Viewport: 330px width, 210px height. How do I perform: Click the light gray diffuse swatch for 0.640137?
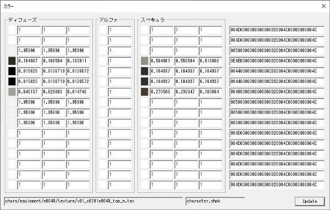click(12, 92)
